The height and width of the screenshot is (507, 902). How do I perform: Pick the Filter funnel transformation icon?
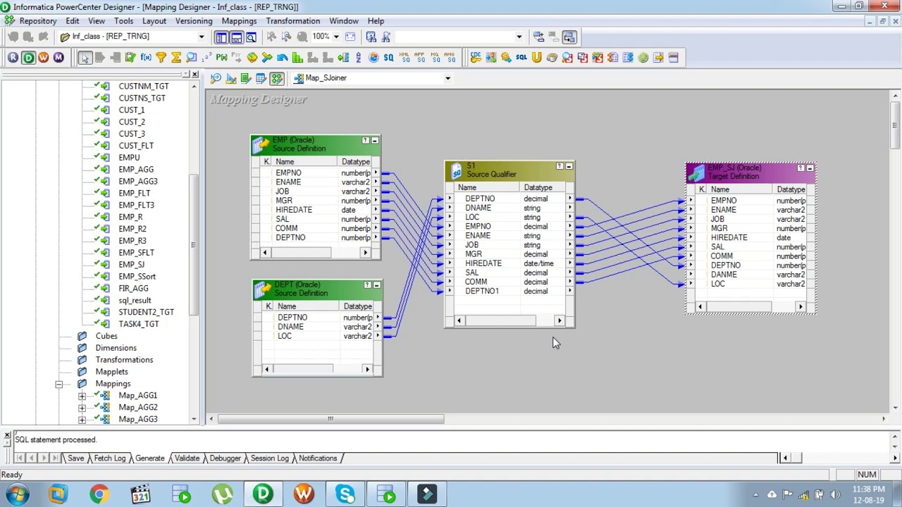161,58
